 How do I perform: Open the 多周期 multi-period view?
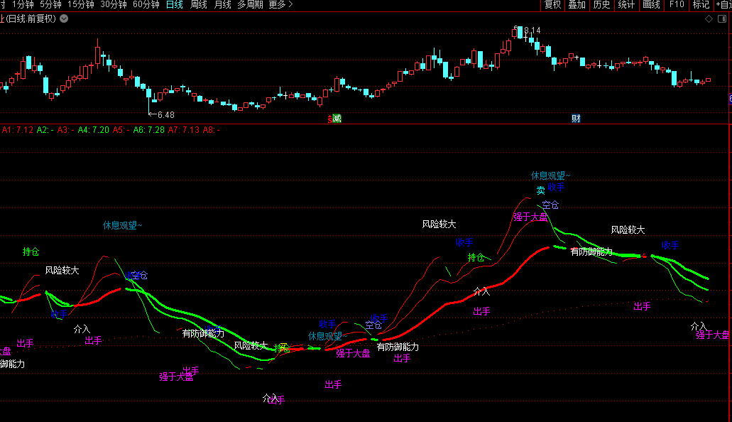[250, 5]
